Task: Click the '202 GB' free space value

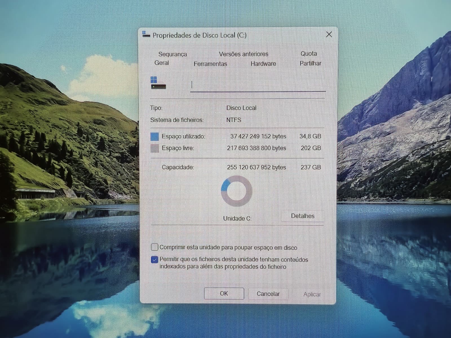Action: point(311,148)
